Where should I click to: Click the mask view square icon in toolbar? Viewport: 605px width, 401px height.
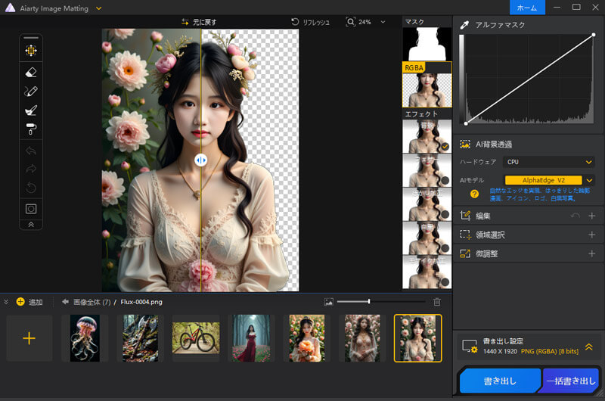(31, 209)
